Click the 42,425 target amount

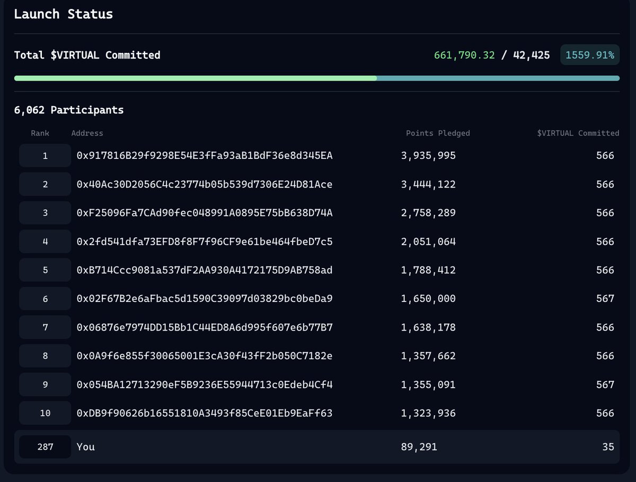point(531,55)
